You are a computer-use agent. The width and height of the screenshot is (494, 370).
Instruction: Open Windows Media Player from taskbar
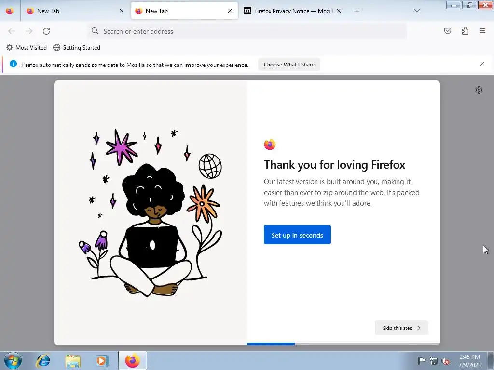(x=102, y=360)
